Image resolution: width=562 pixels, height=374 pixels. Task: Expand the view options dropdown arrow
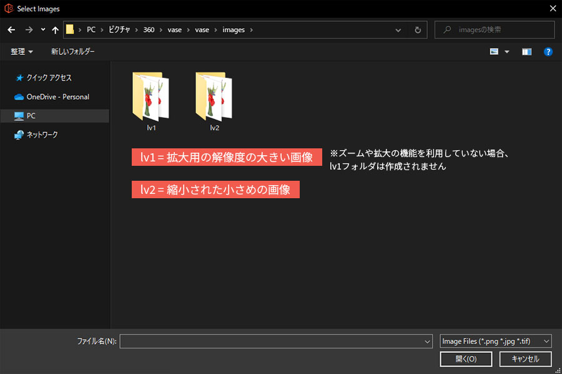(507, 52)
